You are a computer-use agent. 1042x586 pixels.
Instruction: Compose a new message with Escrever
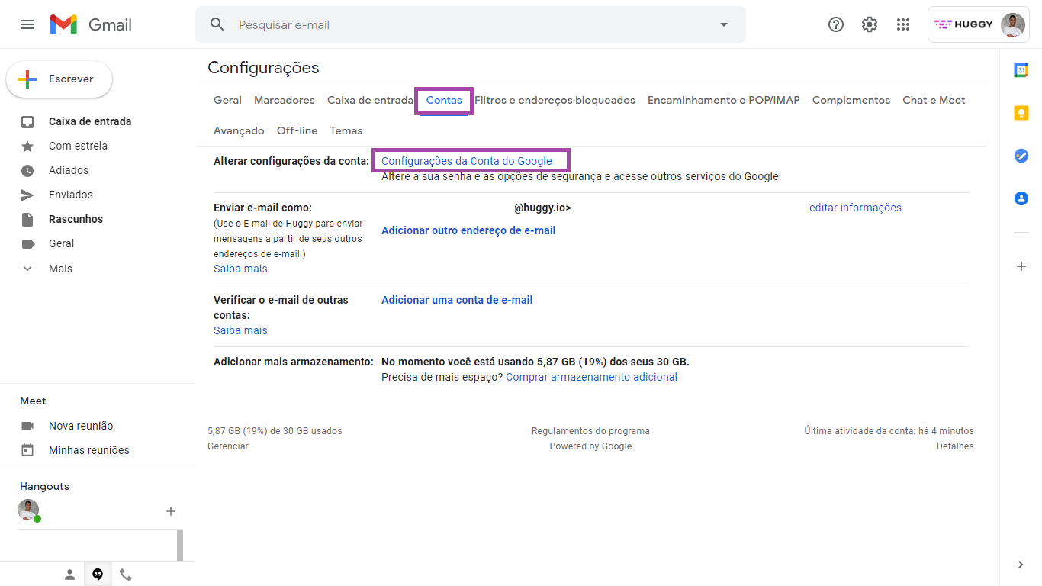[59, 79]
